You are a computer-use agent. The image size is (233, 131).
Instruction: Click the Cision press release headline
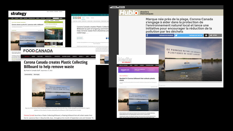click(93, 30)
